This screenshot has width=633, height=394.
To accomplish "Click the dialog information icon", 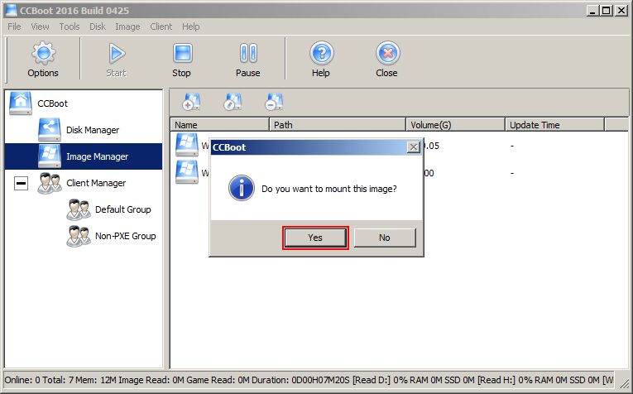I will (242, 188).
